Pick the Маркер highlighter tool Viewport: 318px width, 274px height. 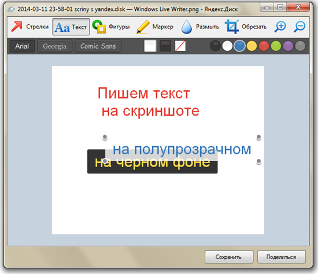(155, 27)
